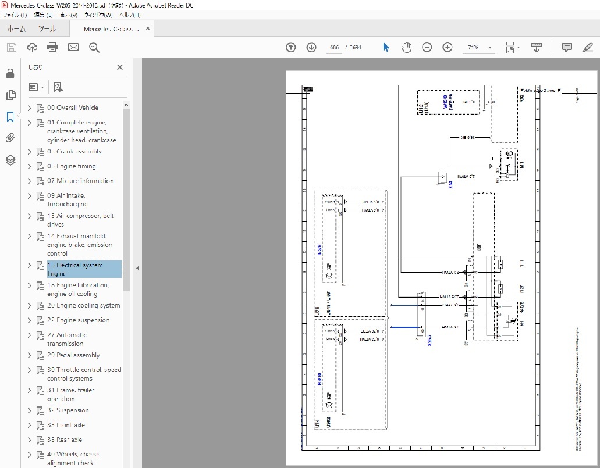The image size is (600, 468).
Task: Expand the 20 Engine cooling system bookmark
Action: tap(30, 306)
